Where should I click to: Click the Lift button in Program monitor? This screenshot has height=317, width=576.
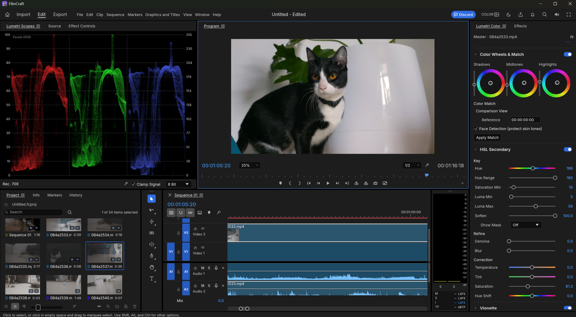357,183
